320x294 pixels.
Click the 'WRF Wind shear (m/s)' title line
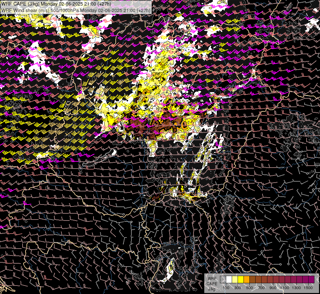coord(76,10)
